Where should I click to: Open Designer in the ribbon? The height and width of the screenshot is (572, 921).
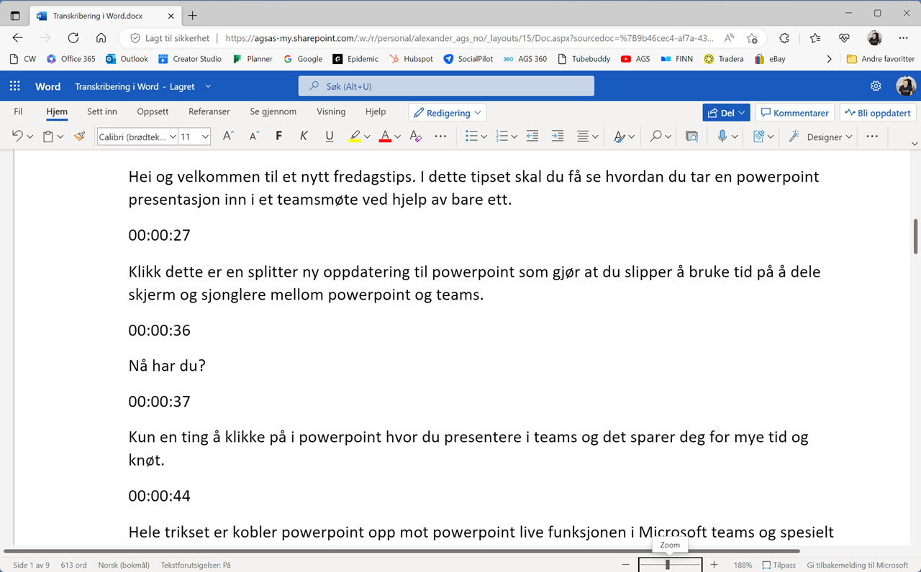click(x=824, y=136)
